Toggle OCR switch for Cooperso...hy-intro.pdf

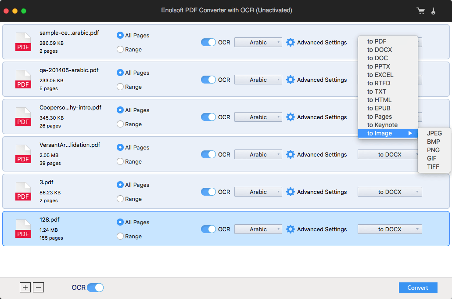point(208,117)
